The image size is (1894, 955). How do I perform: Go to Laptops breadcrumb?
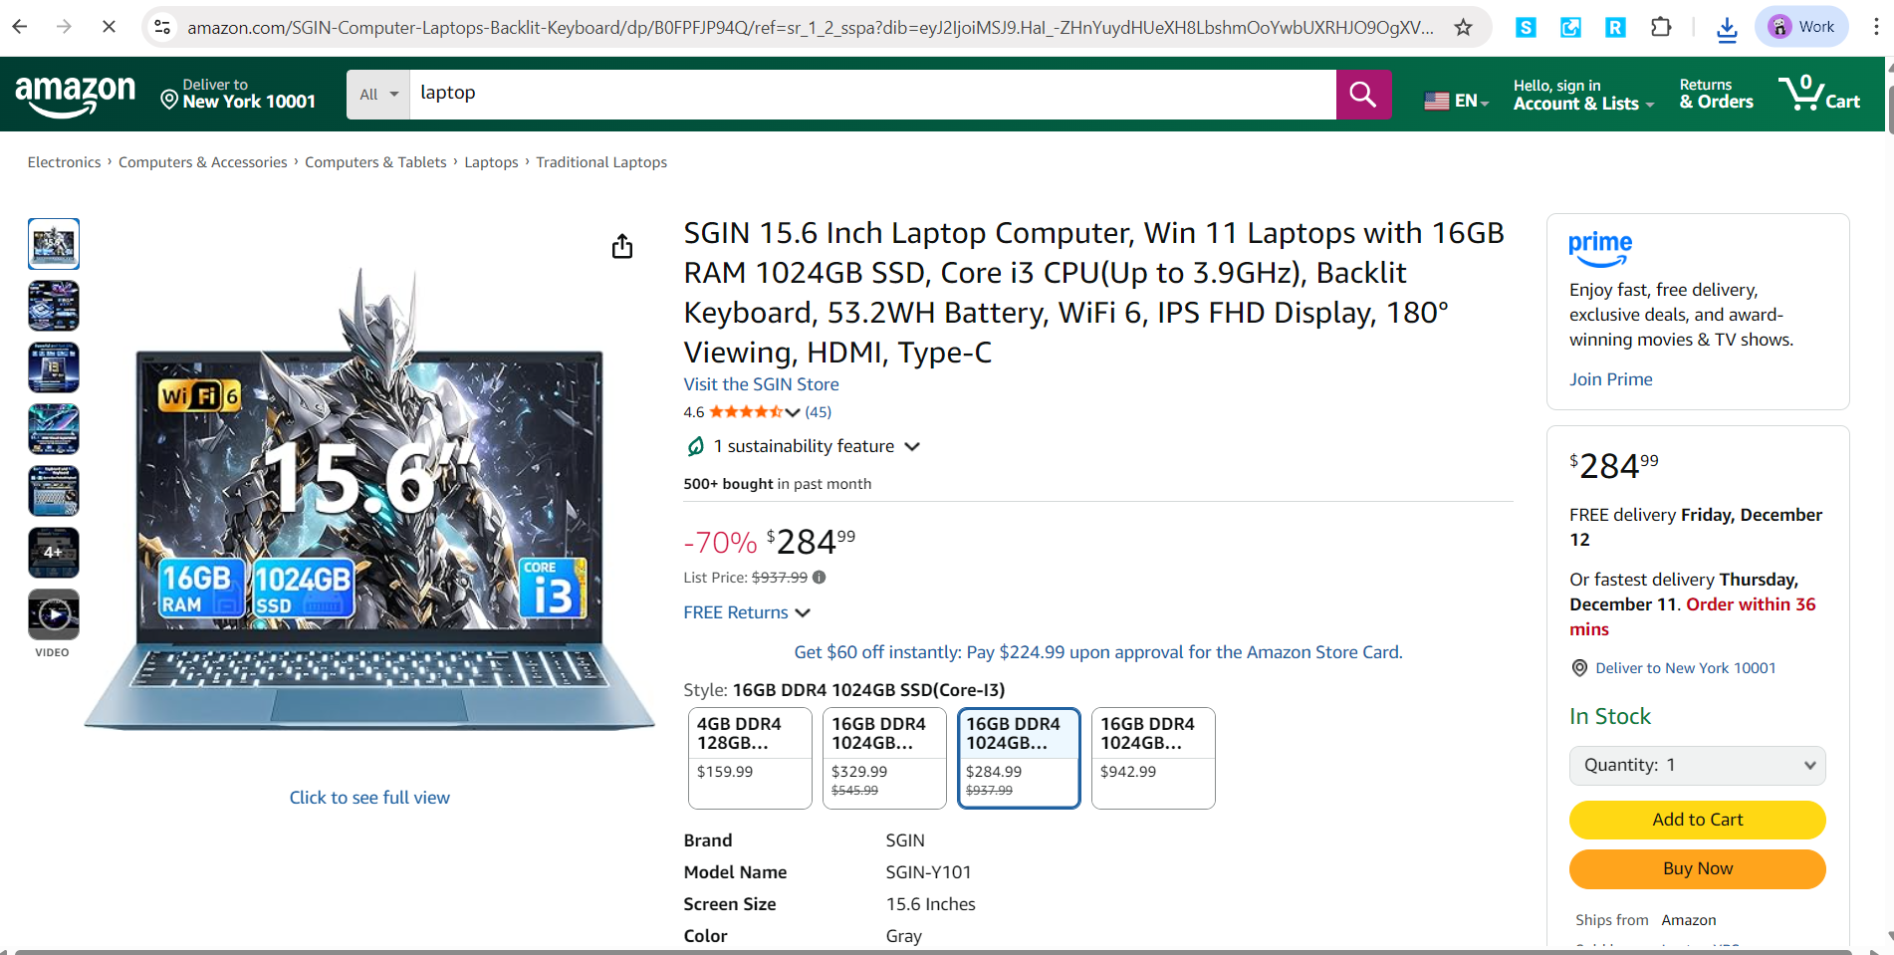click(x=491, y=162)
